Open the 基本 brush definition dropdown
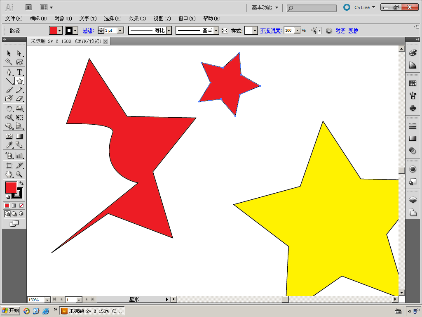The width and height of the screenshot is (422, 317). point(216,31)
